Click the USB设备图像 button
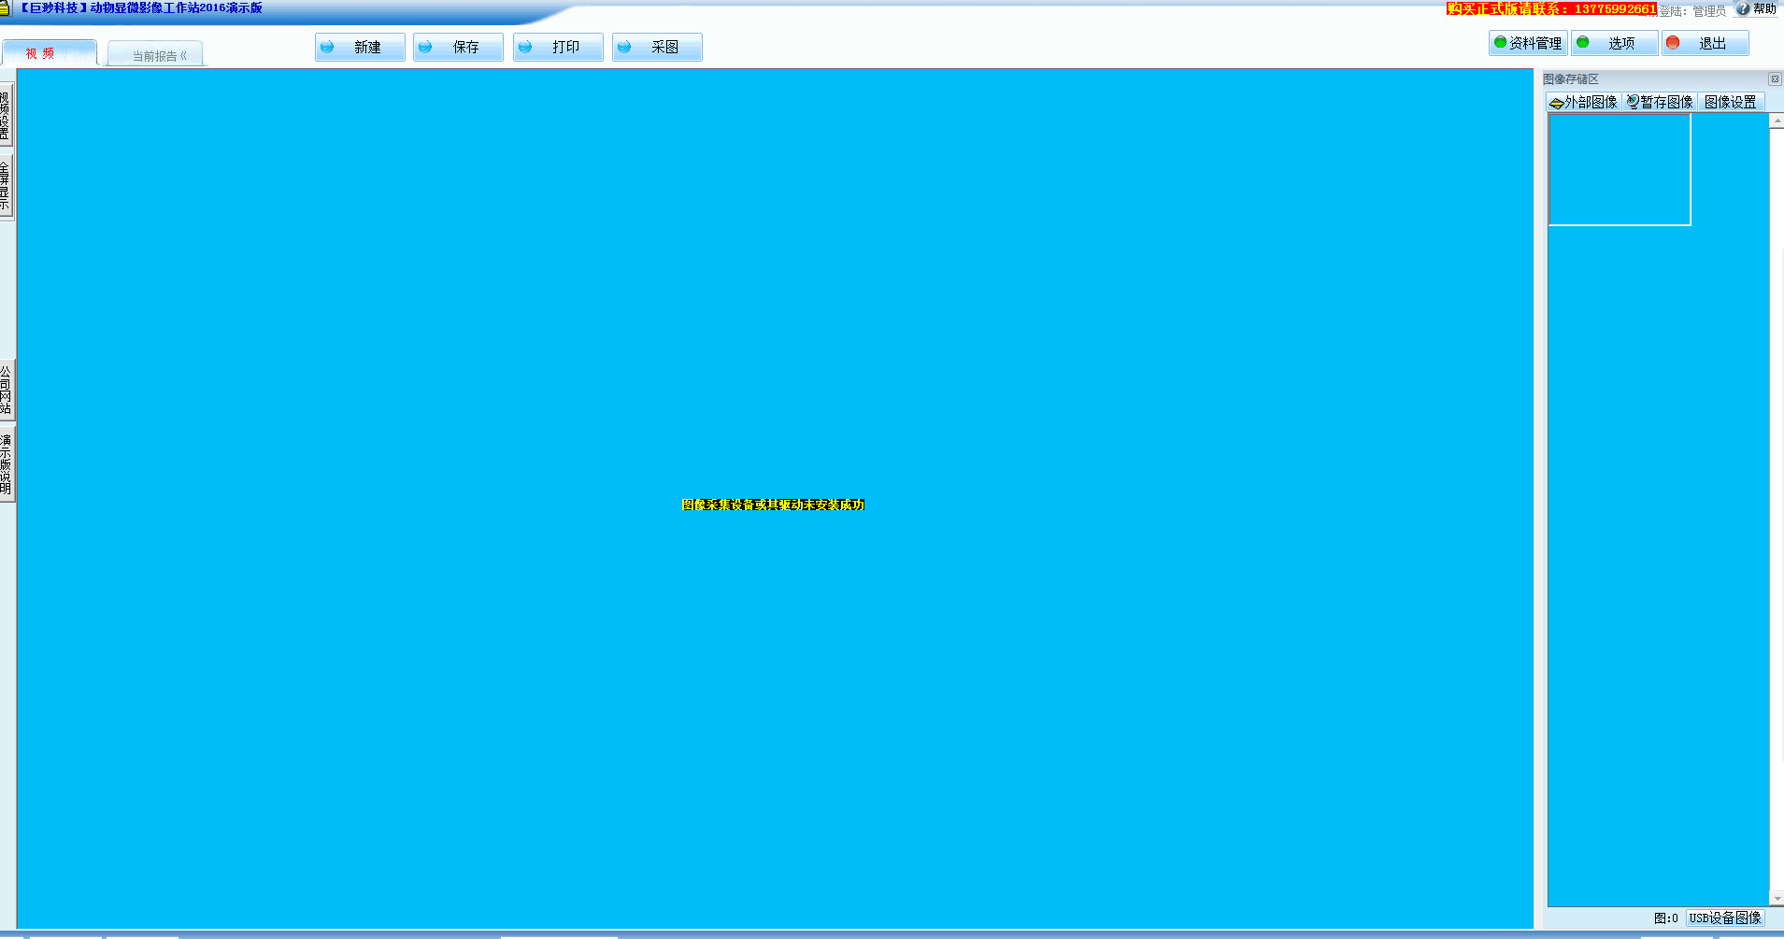 pyautogui.click(x=1724, y=918)
